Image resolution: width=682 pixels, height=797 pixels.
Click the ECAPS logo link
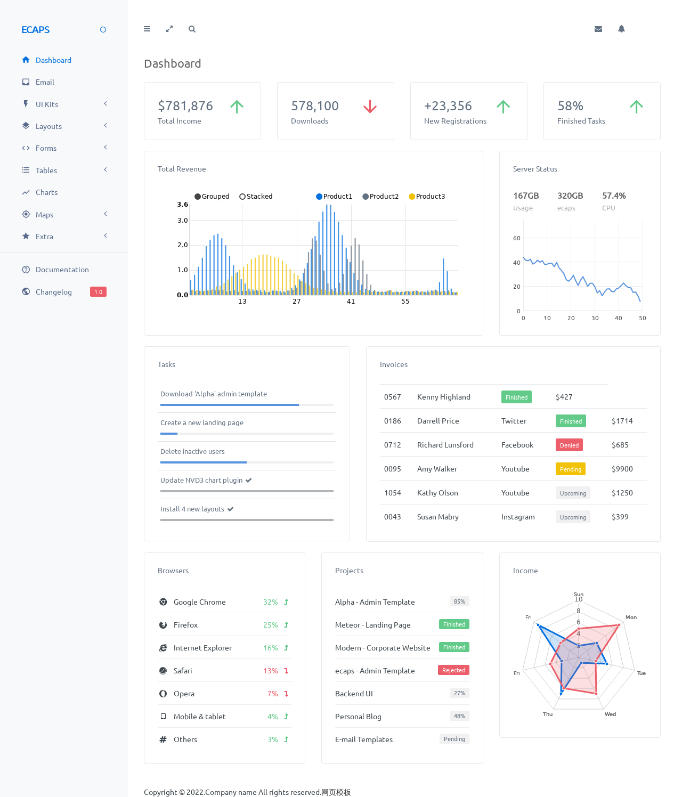point(36,30)
